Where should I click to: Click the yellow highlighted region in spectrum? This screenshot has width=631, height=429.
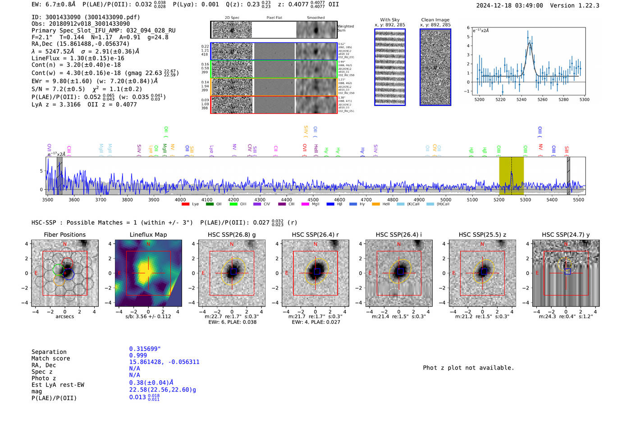(x=511, y=176)
